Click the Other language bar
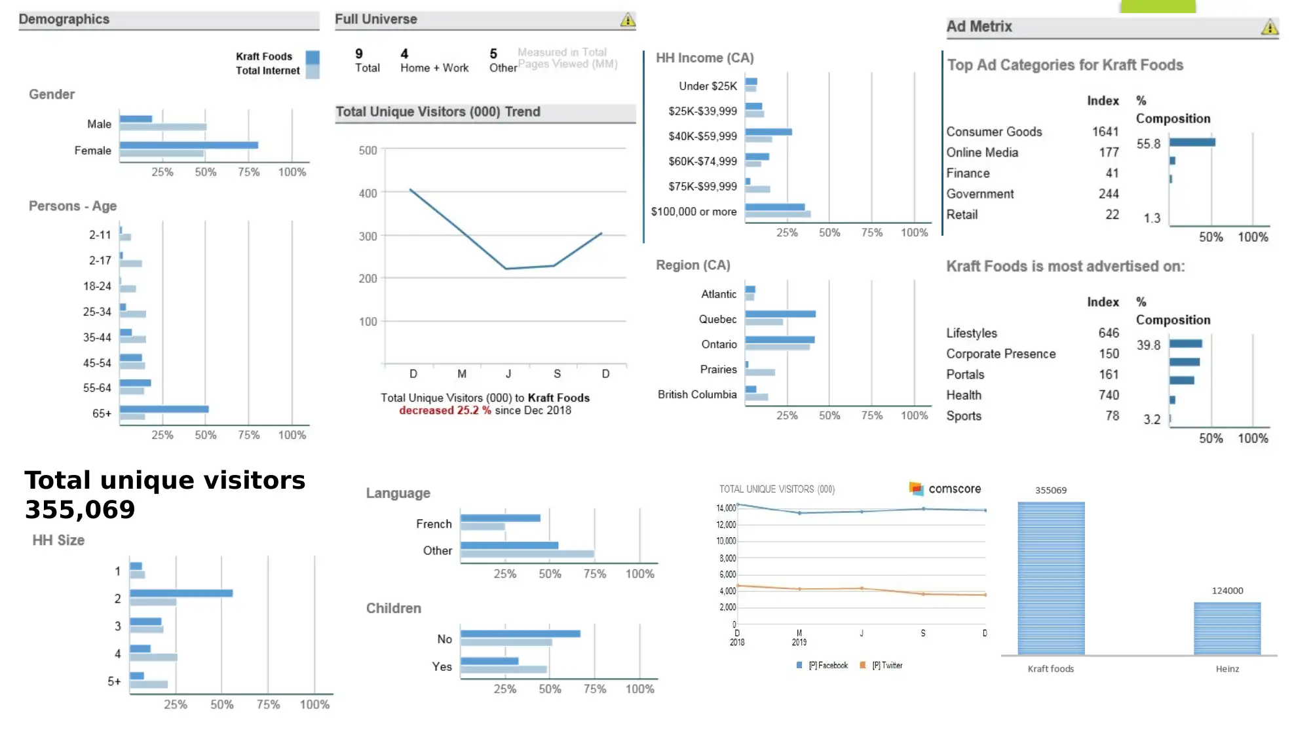Image resolution: width=1311 pixels, height=737 pixels. [509, 545]
